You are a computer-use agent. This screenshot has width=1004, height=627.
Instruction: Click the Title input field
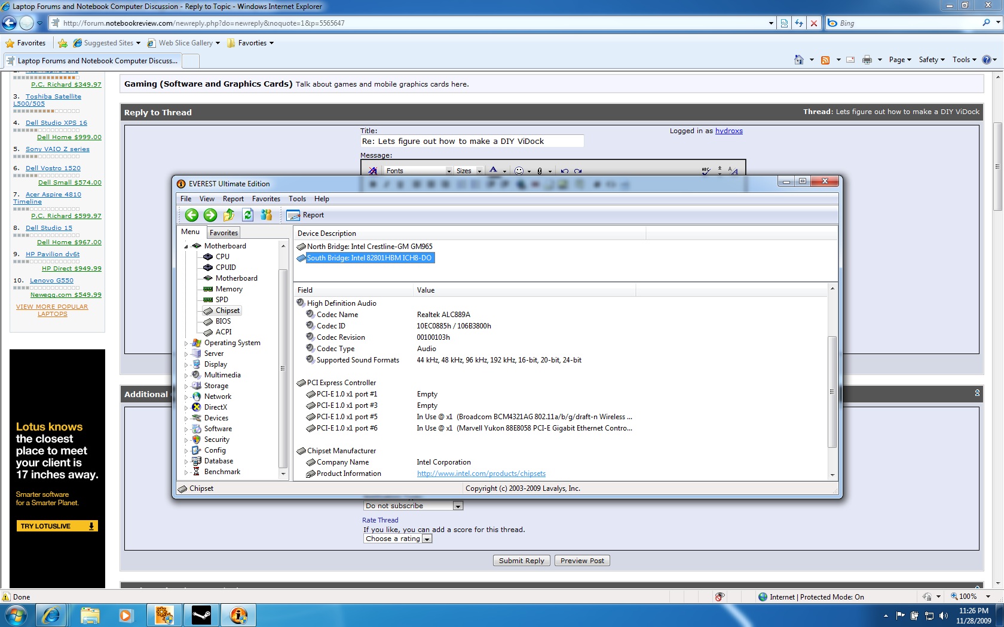[x=472, y=142]
